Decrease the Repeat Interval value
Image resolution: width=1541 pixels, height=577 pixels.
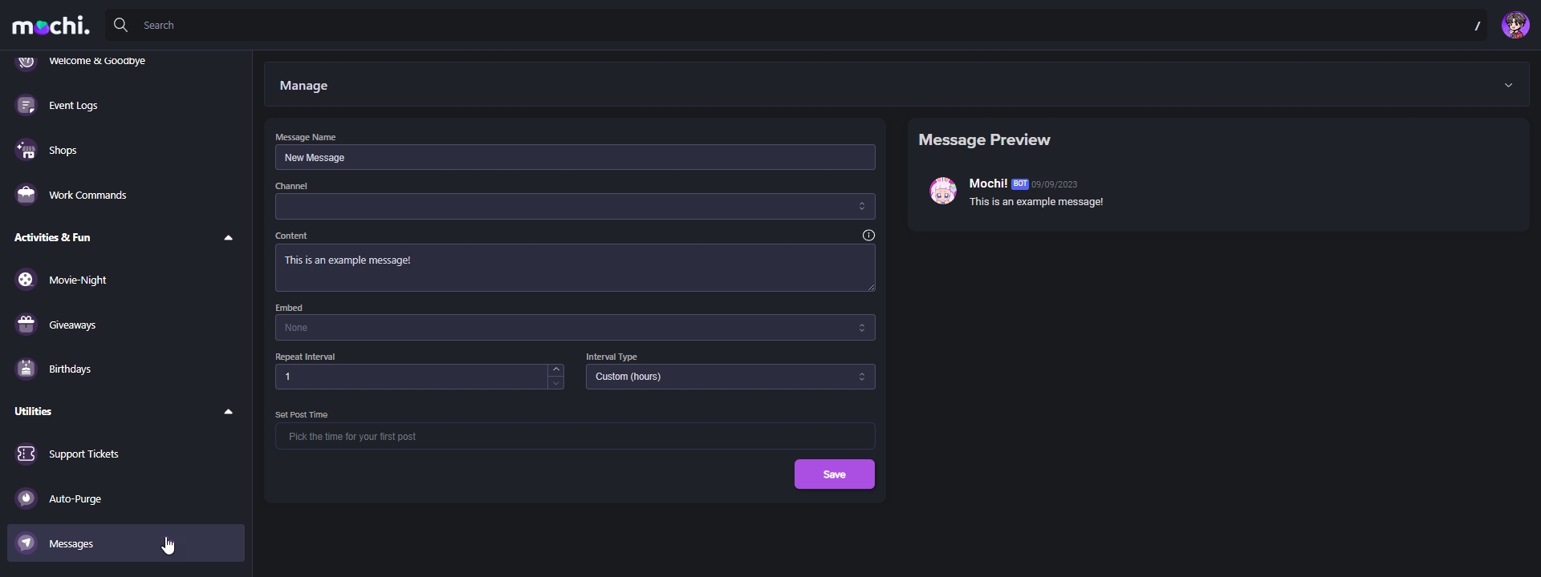pyautogui.click(x=556, y=383)
